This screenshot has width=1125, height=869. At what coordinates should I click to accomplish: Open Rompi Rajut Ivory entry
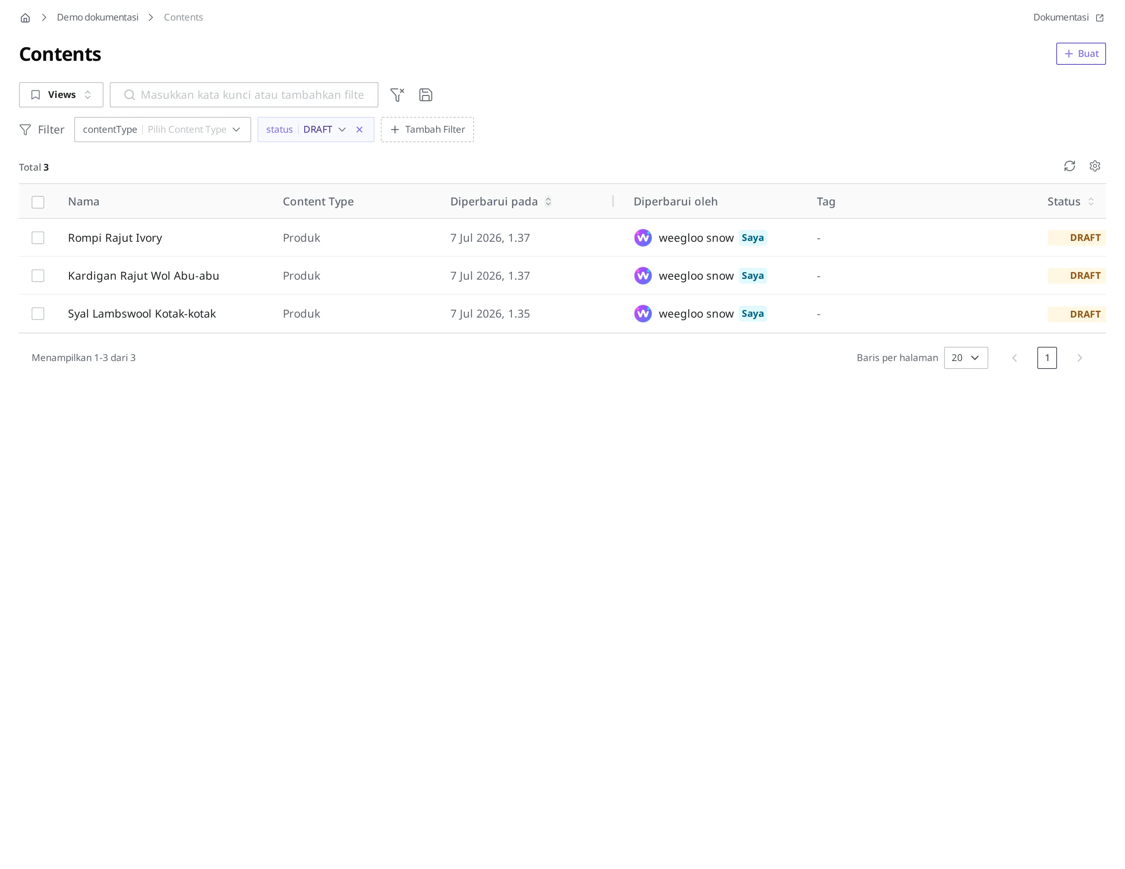click(115, 237)
